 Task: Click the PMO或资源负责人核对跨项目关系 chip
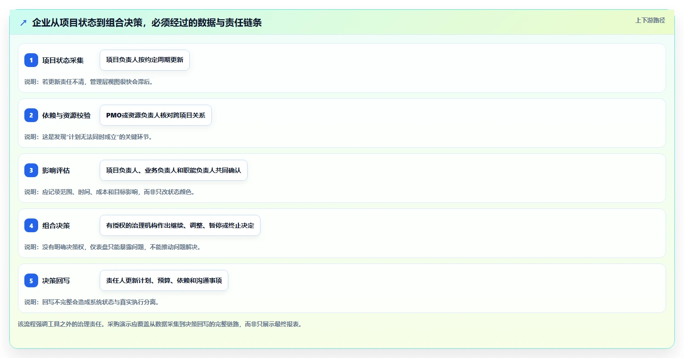156,115
